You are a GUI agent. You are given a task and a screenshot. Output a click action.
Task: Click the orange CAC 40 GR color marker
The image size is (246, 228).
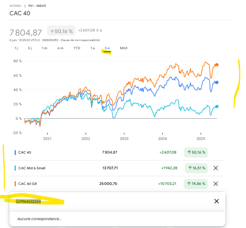coord(15,184)
